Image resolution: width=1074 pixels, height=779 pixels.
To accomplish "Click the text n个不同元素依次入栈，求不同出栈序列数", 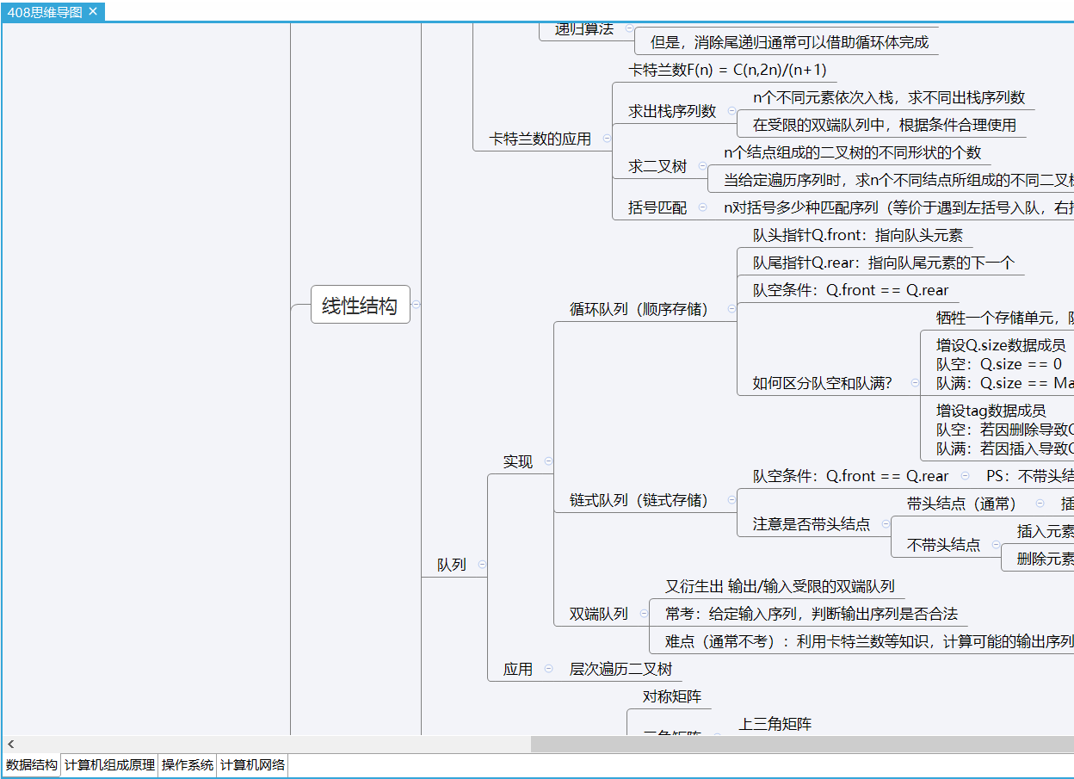I will coord(889,97).
